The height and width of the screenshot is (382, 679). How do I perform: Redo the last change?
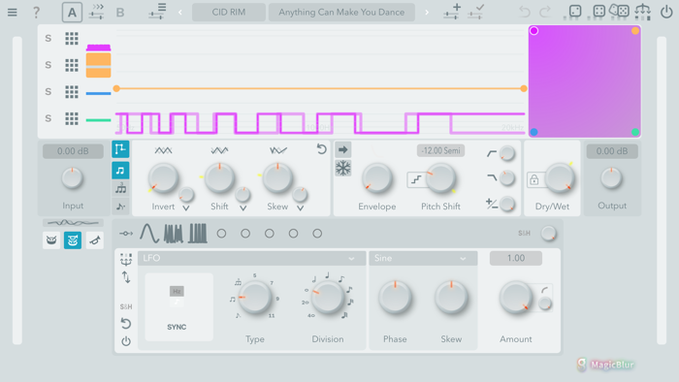(545, 12)
